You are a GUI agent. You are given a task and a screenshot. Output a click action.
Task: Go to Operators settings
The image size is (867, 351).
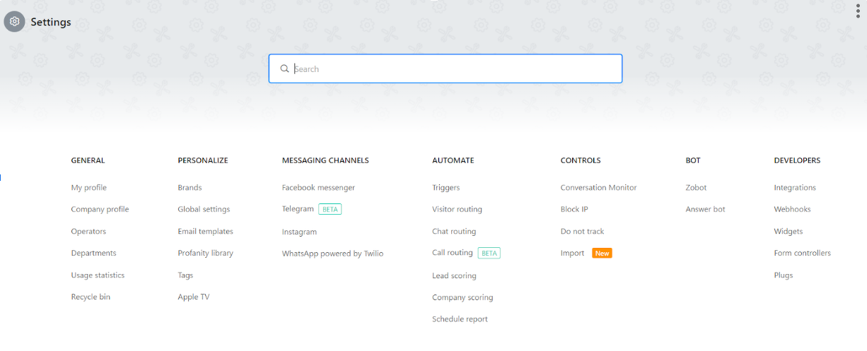(x=88, y=232)
